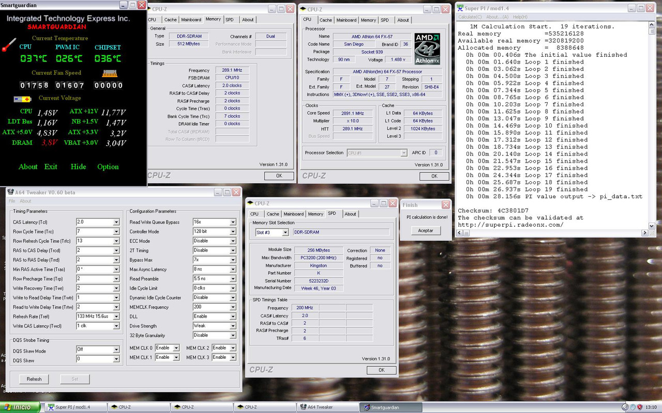Open the Inicio start button
This screenshot has width=662, height=413.
click(x=21, y=407)
